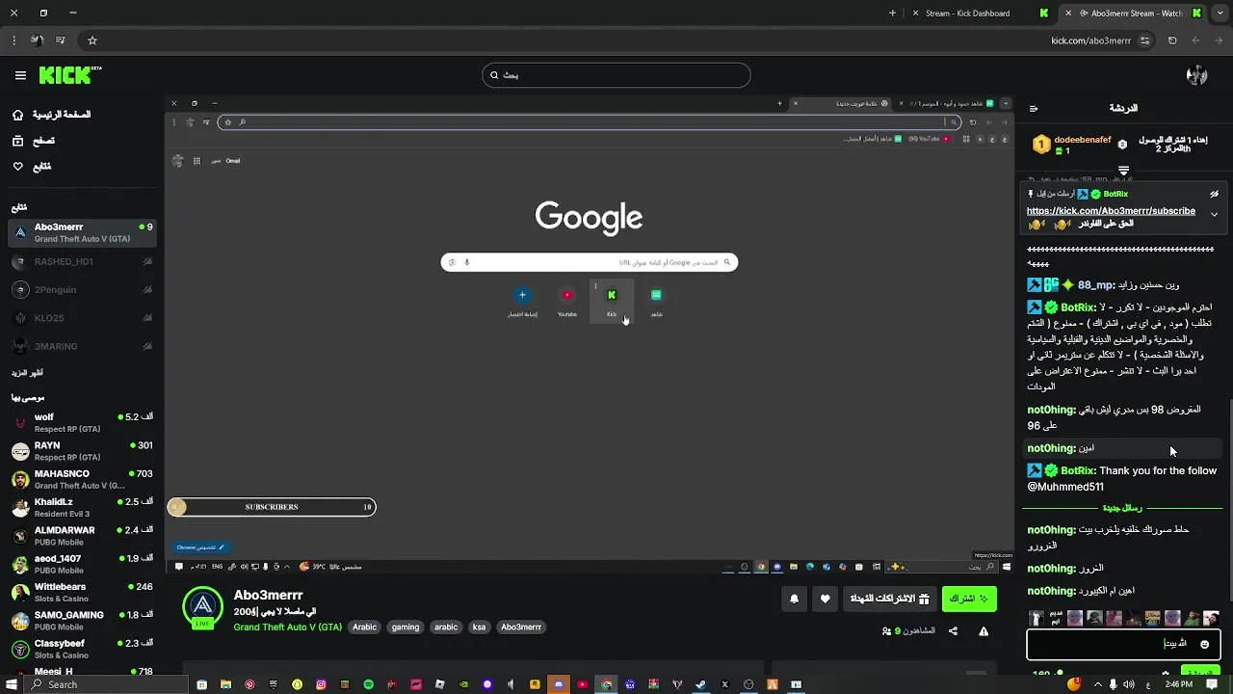Screen dimensions: 1233x694
Task: Open the Kick hamburger menu
Action: pyautogui.click(x=20, y=75)
